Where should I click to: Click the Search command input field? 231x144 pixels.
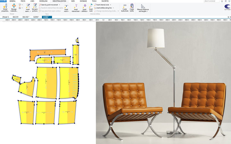pyautogui.click(x=212, y=1)
